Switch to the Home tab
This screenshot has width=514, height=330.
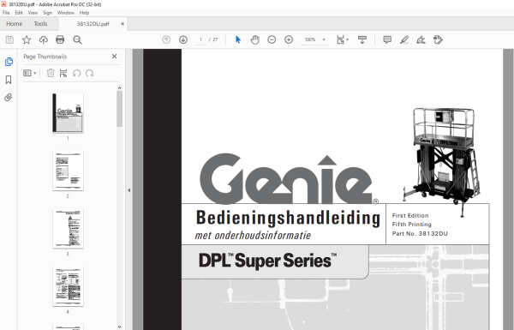pyautogui.click(x=14, y=24)
